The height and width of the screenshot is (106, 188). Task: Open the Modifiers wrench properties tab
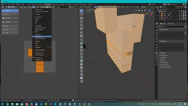click(x=157, y=51)
